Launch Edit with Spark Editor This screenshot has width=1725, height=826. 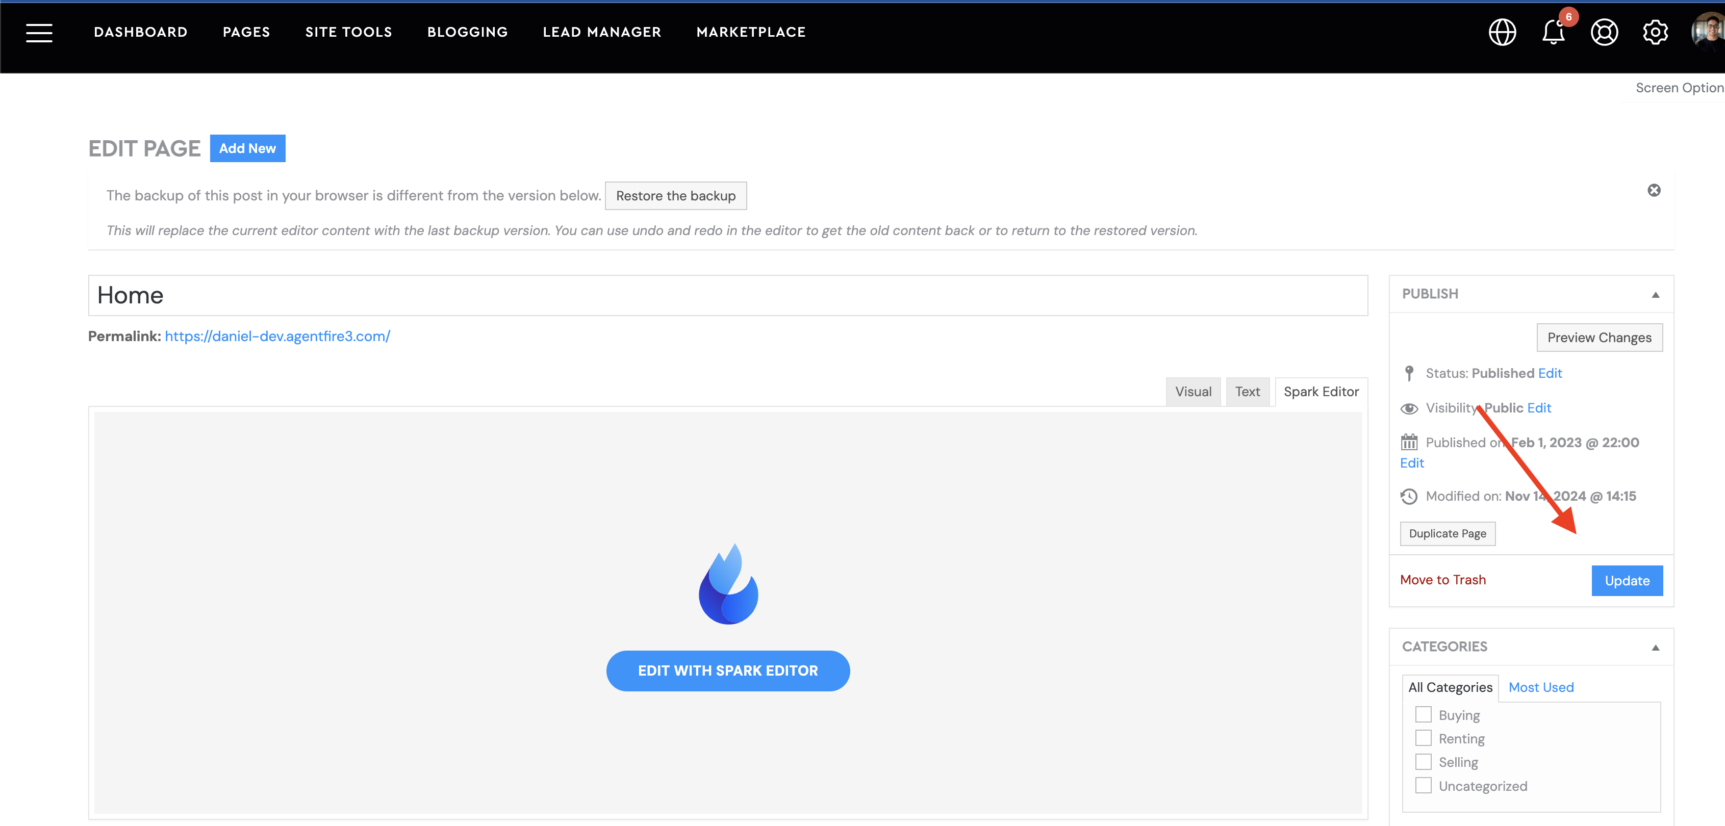coord(728,670)
